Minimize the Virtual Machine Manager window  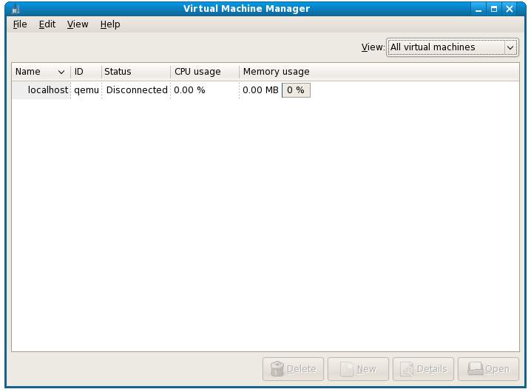pyautogui.click(x=478, y=9)
